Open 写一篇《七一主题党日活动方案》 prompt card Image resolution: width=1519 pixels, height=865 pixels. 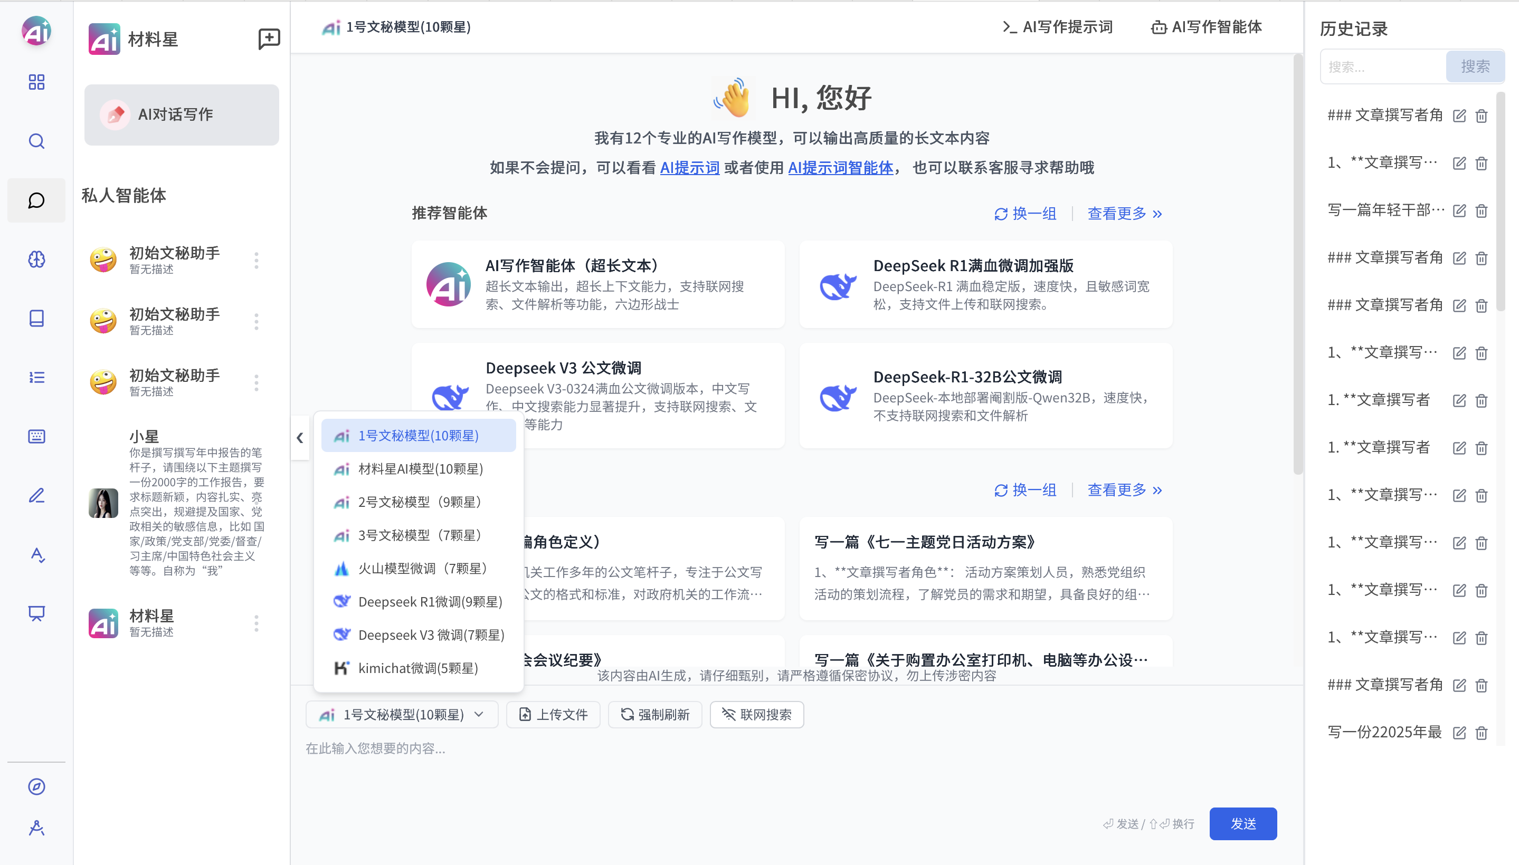click(986, 569)
